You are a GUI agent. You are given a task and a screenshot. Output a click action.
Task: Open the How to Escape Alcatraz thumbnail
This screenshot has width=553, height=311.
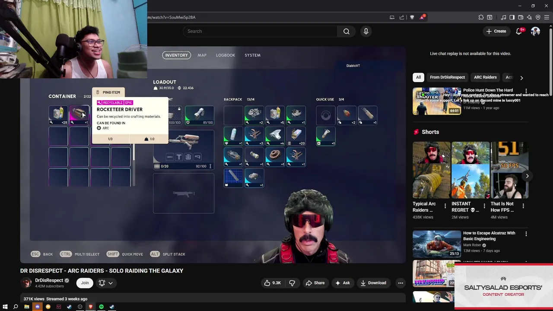click(436, 244)
